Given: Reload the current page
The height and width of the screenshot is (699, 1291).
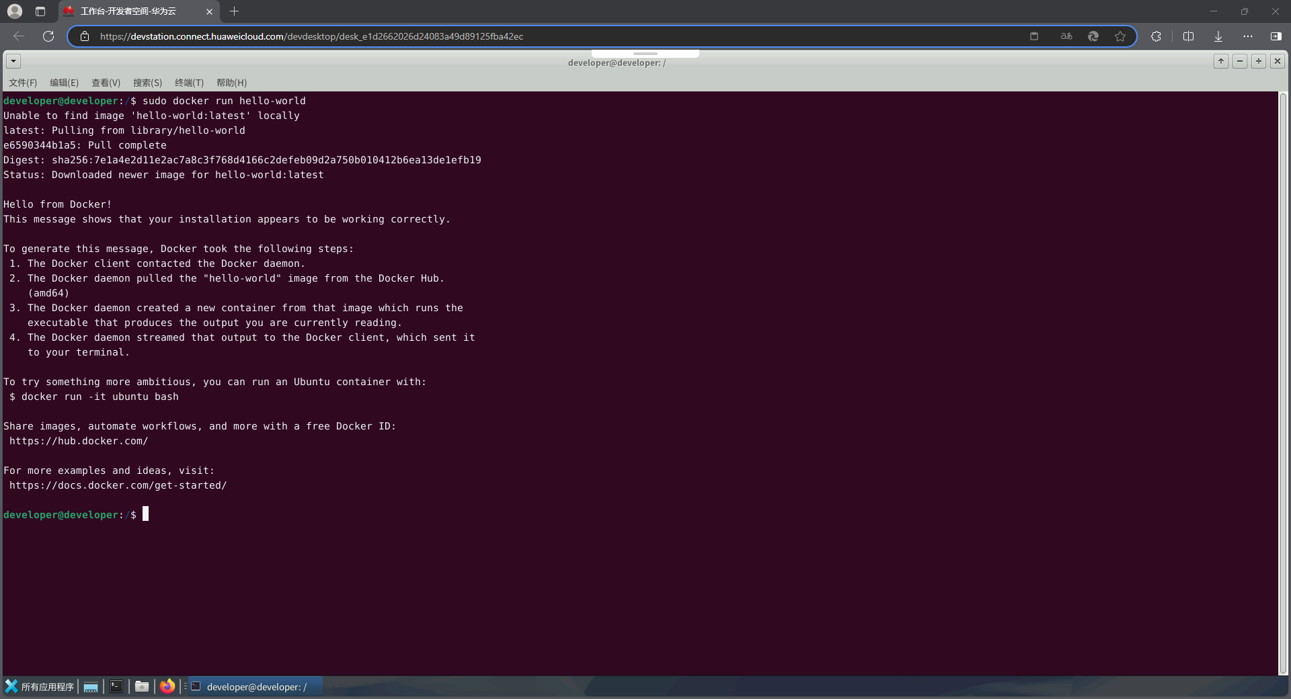Looking at the screenshot, I should (x=48, y=36).
